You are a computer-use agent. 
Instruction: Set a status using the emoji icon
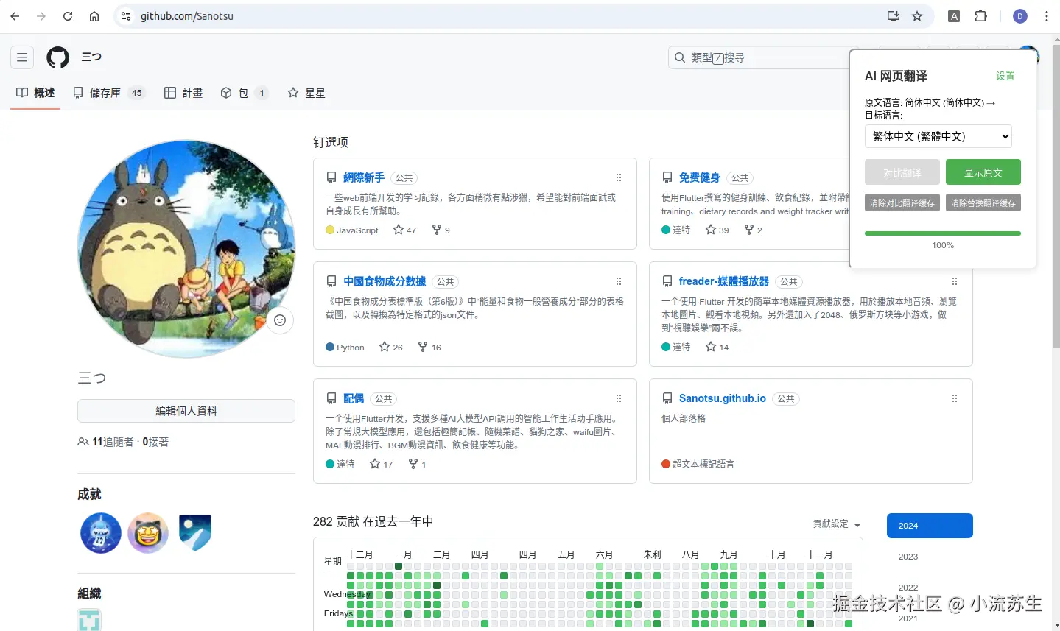tap(279, 320)
